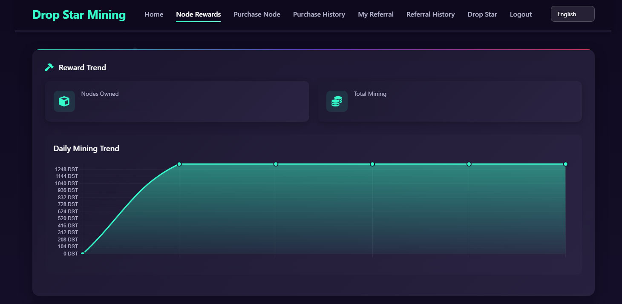
Task: Select the third data point on trend line
Action: click(x=276, y=164)
